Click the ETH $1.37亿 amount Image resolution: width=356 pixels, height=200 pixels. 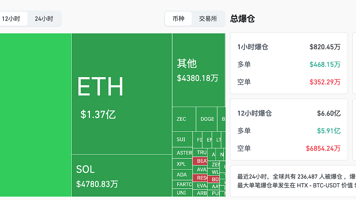click(98, 115)
